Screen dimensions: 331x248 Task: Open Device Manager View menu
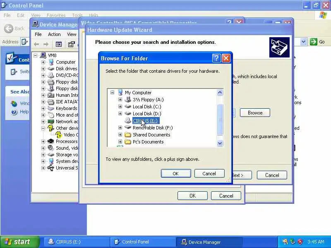tap(72, 34)
